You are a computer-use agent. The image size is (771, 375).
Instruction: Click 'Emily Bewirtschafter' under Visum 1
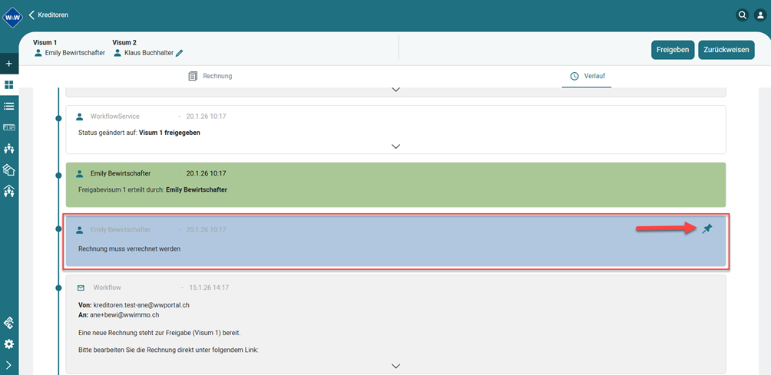tap(74, 53)
